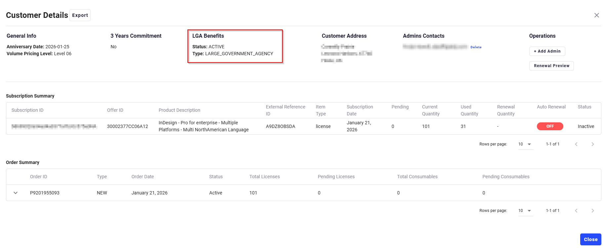604x248 pixels.
Task: Click the Total Licenses column header
Action: pyautogui.click(x=264, y=177)
